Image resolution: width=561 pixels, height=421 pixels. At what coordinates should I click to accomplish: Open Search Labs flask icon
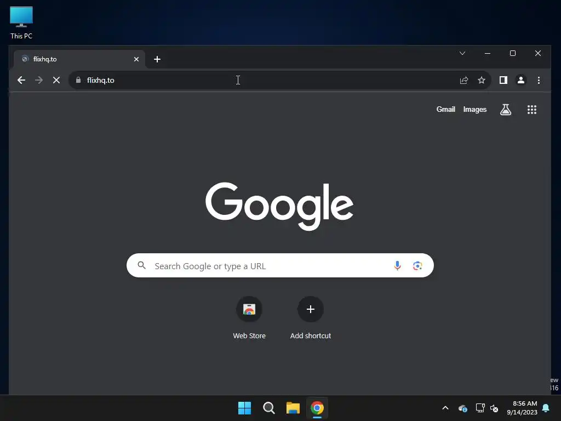[505, 110]
